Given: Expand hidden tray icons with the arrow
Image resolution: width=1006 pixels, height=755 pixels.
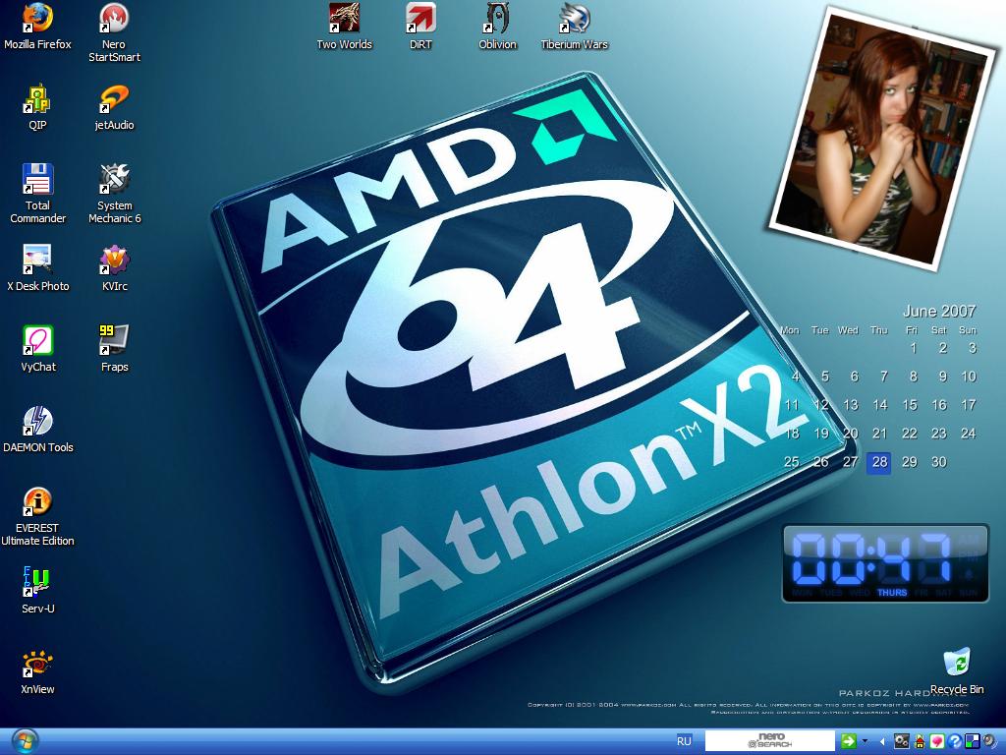Looking at the screenshot, I should tap(882, 741).
